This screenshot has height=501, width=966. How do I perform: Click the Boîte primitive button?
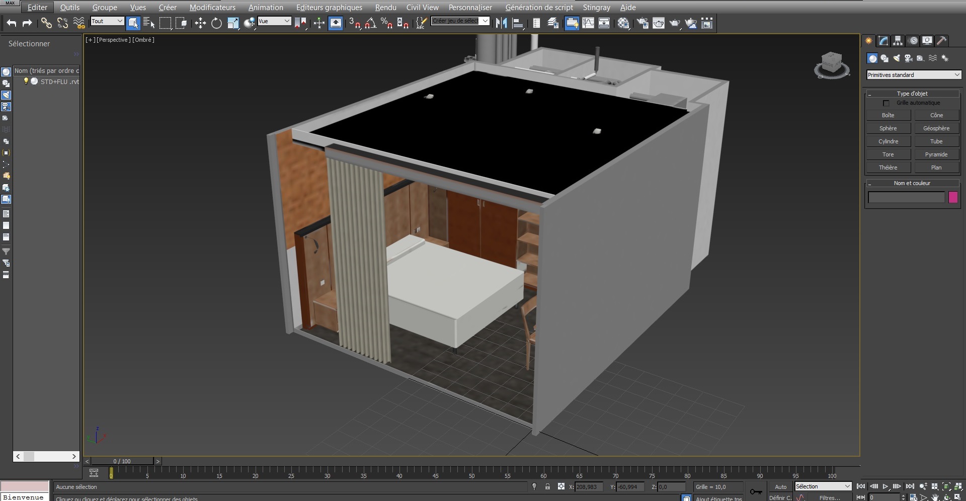tap(888, 115)
